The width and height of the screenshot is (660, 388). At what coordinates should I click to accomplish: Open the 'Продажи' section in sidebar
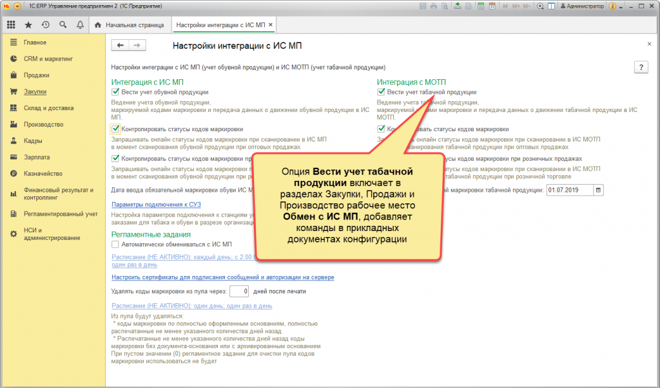point(36,75)
